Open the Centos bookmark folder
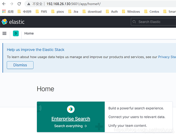The image size is (176, 135). 152,11
